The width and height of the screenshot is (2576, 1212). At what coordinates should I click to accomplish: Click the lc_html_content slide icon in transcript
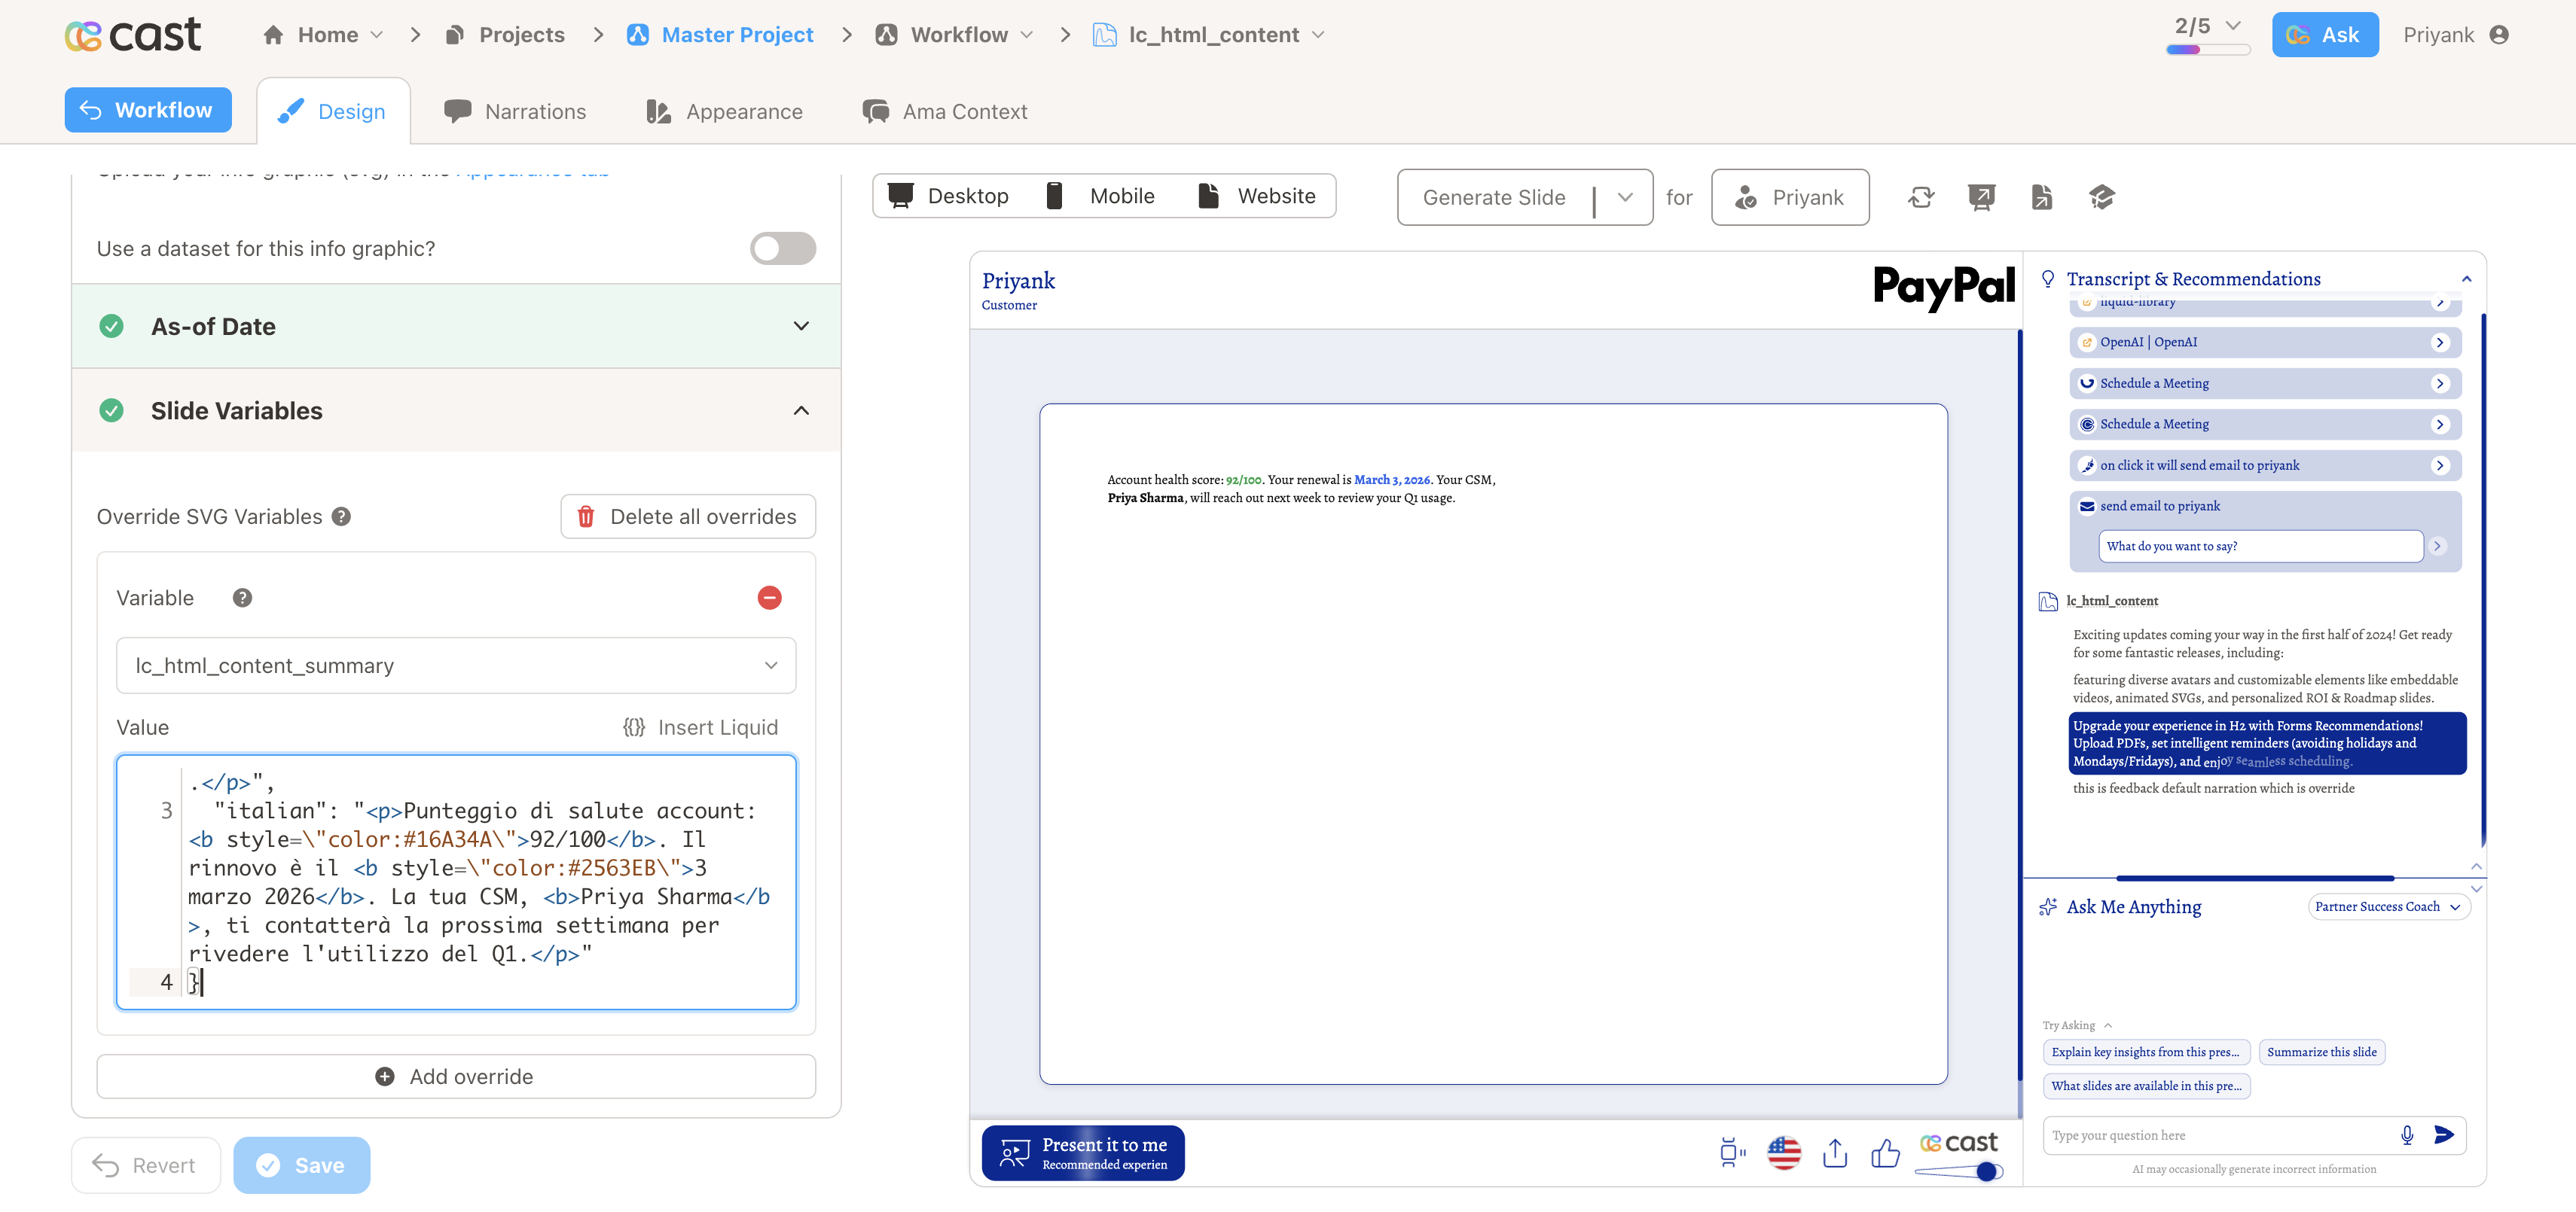tap(2048, 601)
